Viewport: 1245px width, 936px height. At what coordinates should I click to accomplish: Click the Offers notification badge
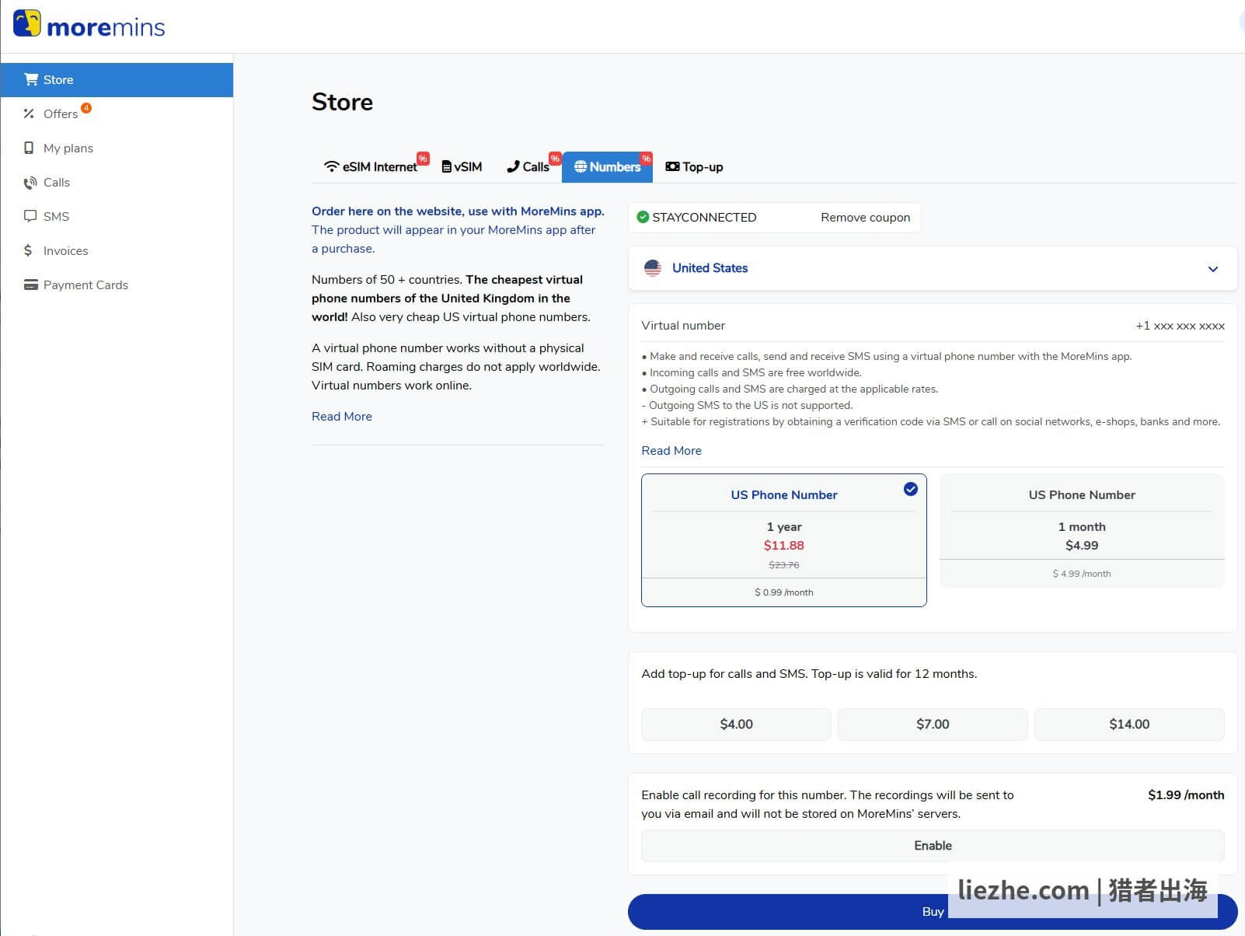[x=86, y=107]
